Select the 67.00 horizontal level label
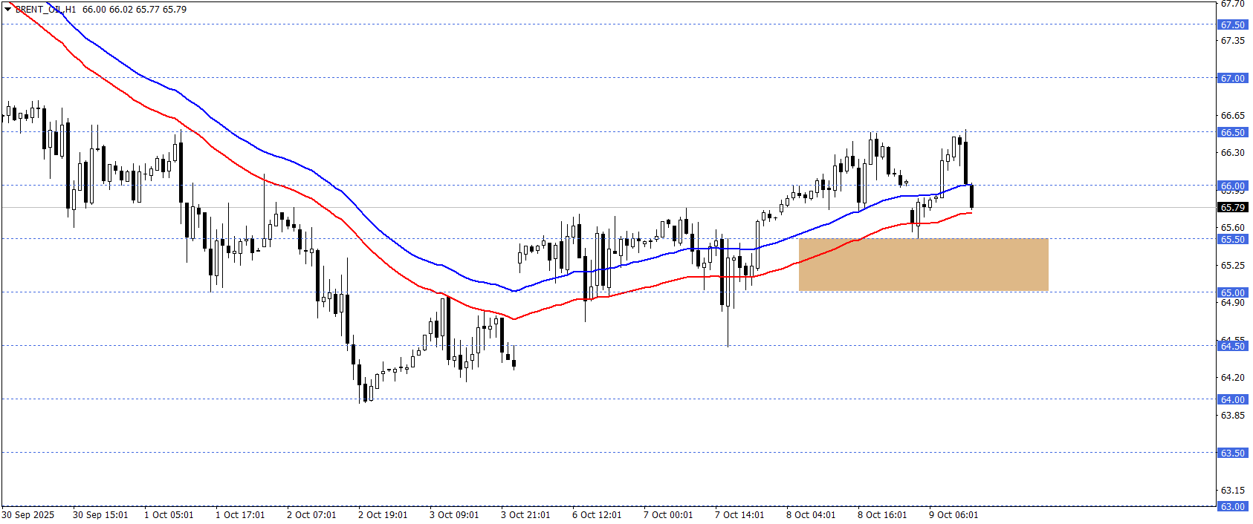The image size is (1253, 524). [x=1232, y=78]
